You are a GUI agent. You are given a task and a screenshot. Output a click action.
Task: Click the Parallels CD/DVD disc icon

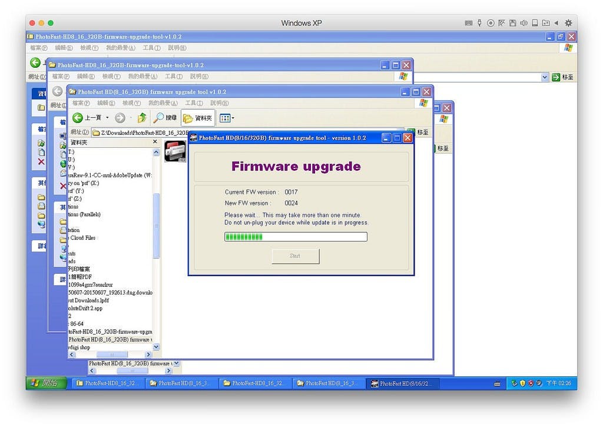tap(491, 23)
